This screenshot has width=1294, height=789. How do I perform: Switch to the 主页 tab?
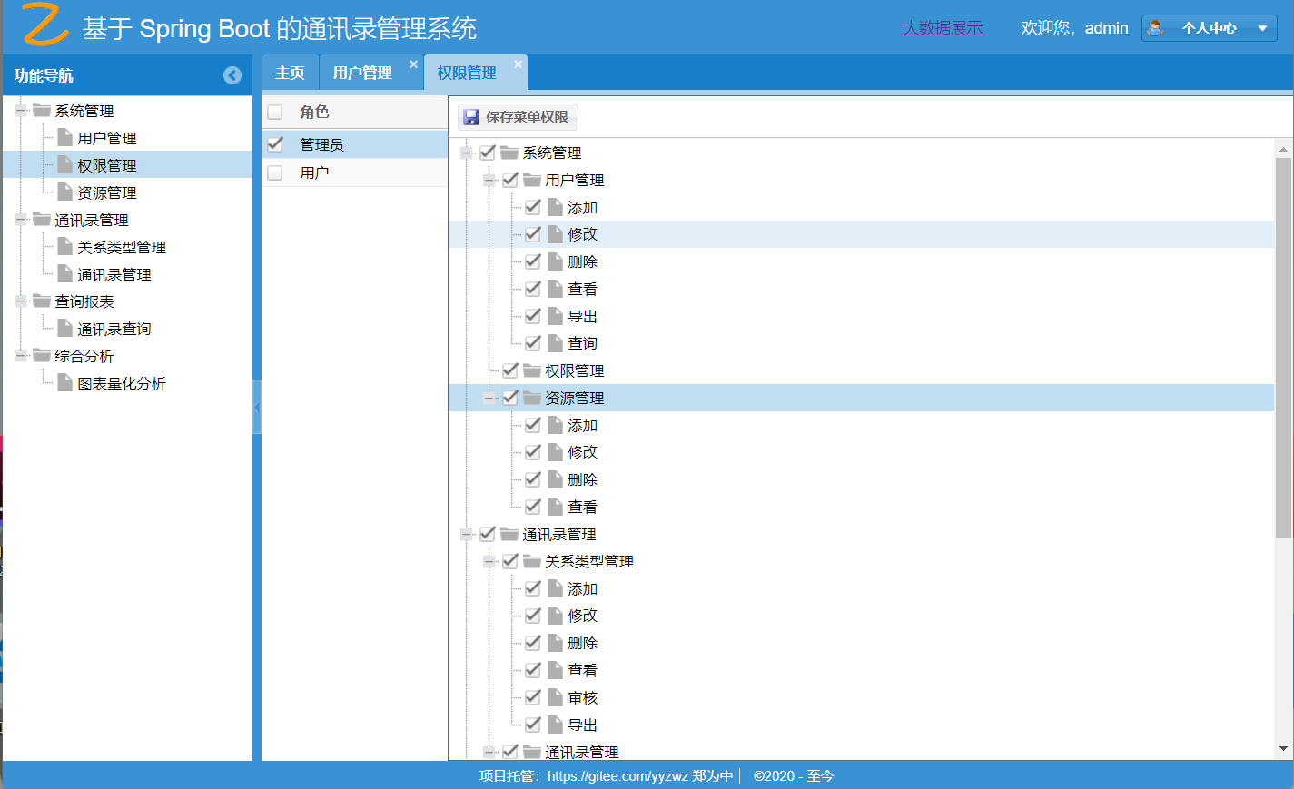click(290, 73)
